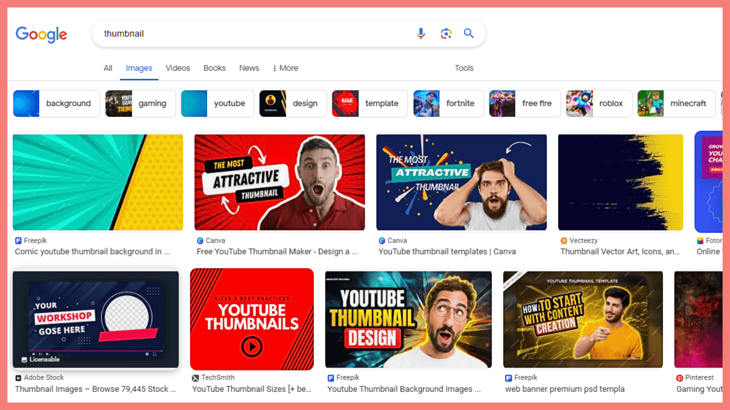Go to Google home via logo
Image resolution: width=730 pixels, height=410 pixels.
(x=41, y=34)
